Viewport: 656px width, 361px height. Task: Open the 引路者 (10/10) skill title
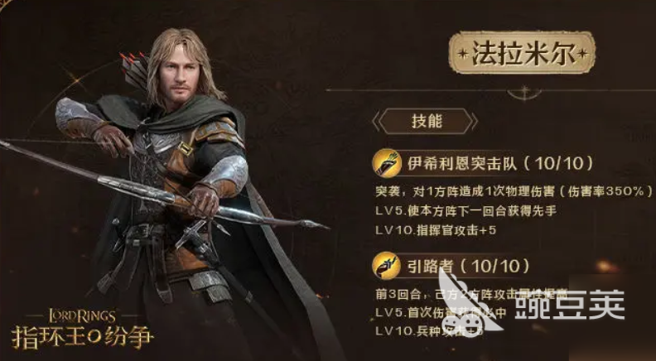pos(469,266)
